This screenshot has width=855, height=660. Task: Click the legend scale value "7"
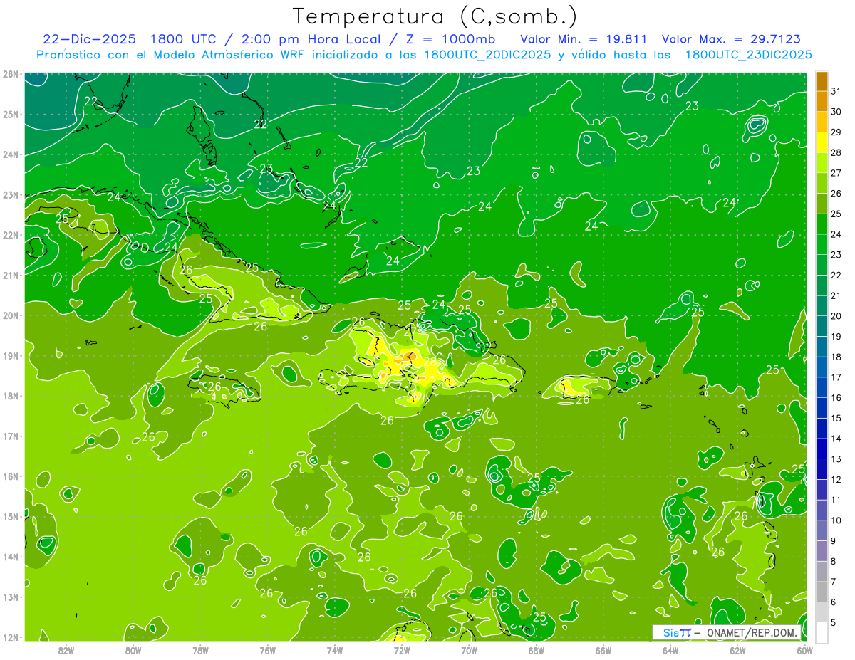(834, 582)
